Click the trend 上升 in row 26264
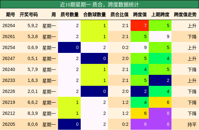This screenshot has width=199, height=130. pos(192,26)
